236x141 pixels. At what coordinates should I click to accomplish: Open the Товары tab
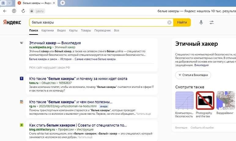[86, 30]
